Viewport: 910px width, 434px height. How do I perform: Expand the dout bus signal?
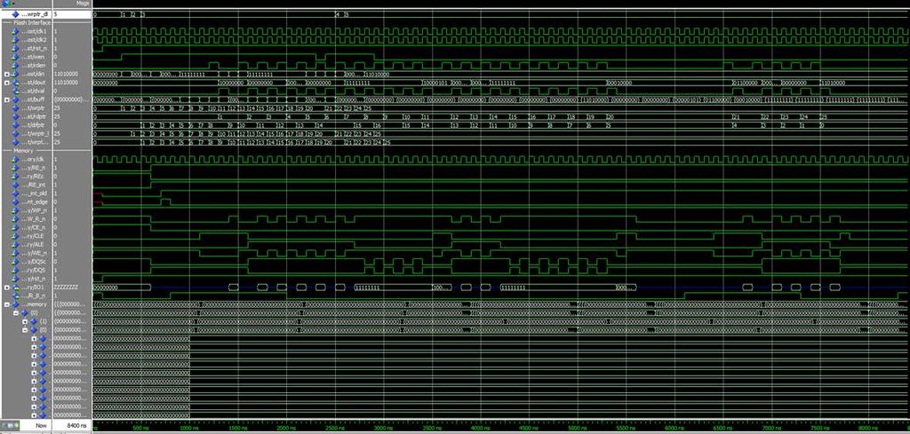[7, 83]
